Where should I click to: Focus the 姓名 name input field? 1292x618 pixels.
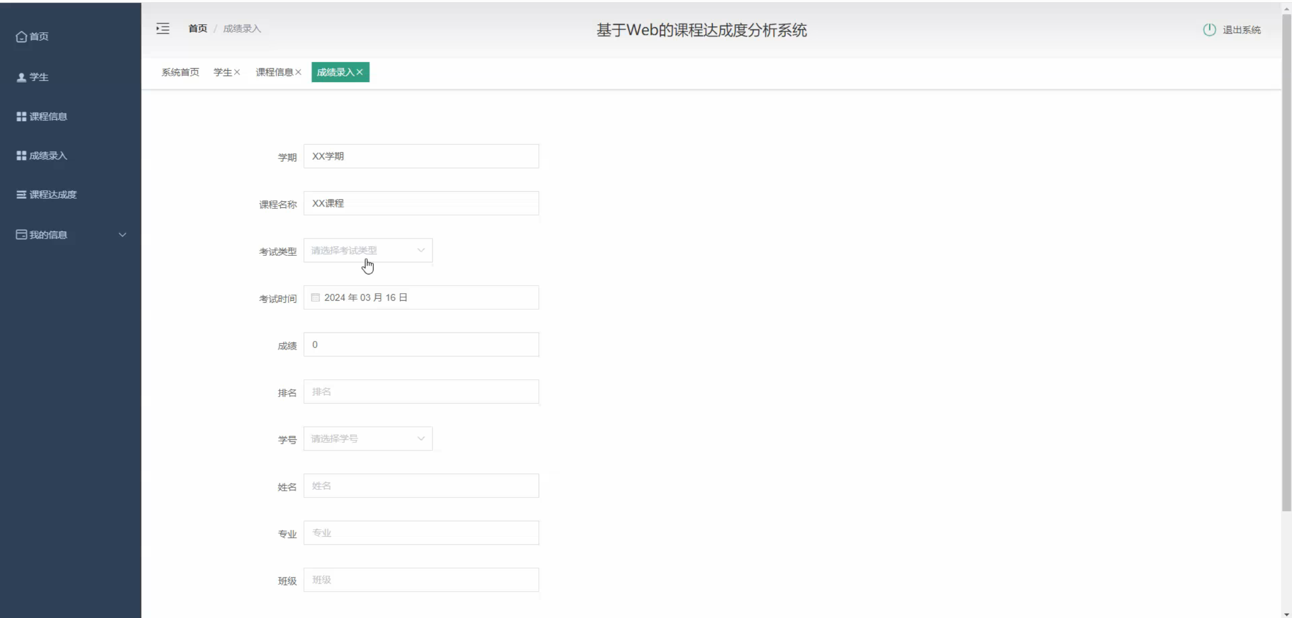tap(421, 486)
